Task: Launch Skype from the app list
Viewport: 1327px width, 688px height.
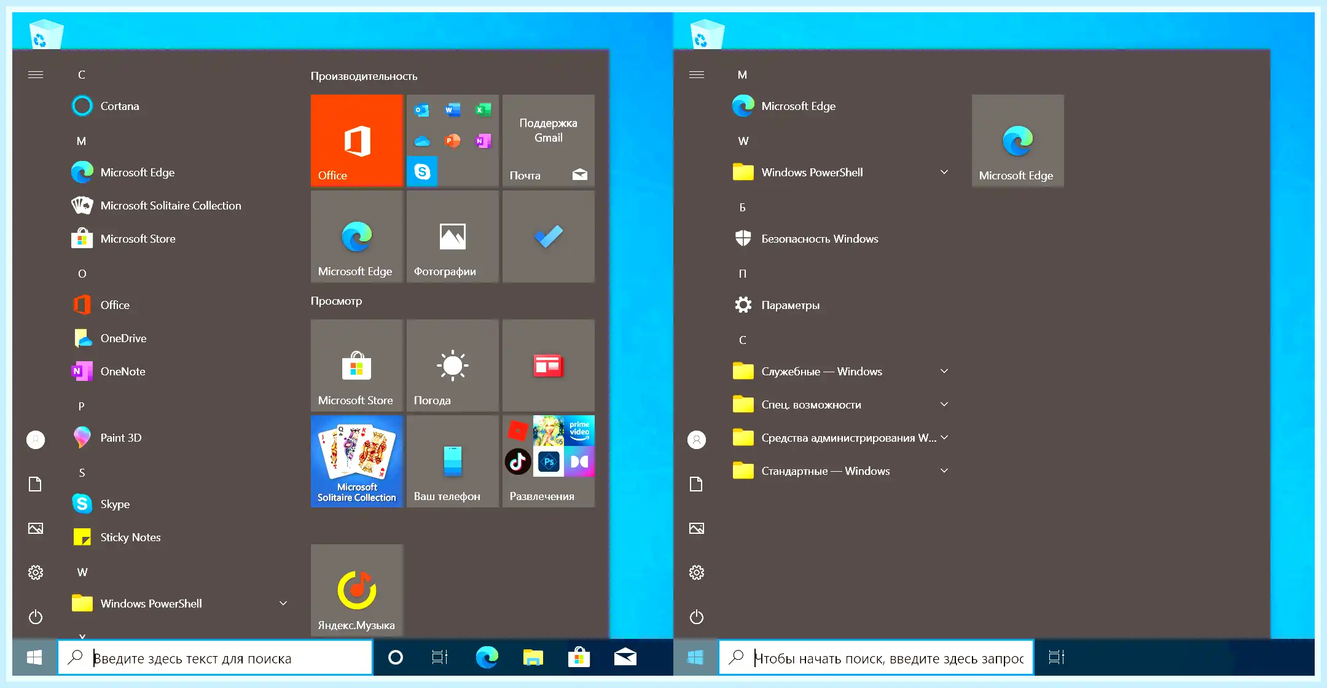Action: (x=178, y=504)
